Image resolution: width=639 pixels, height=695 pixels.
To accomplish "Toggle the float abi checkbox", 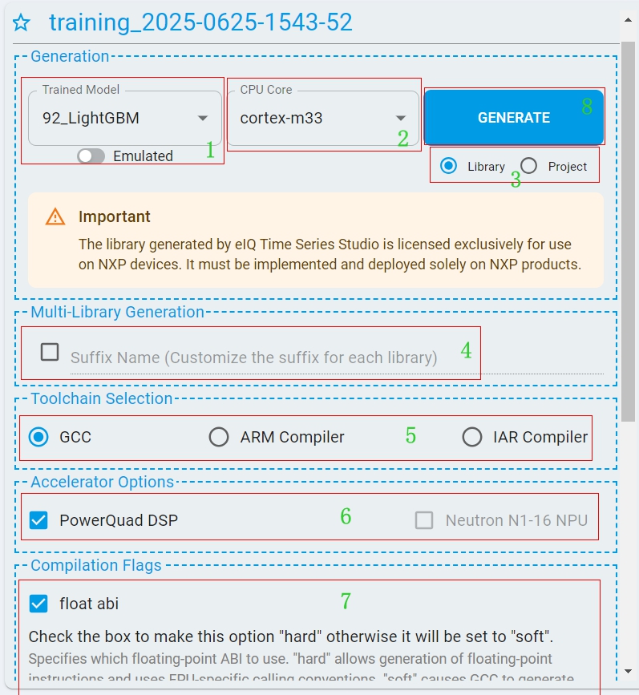I will click(38, 603).
